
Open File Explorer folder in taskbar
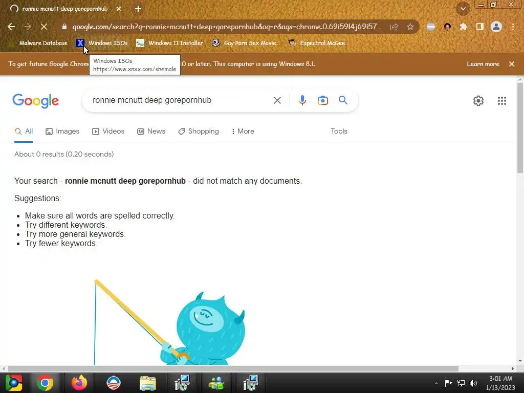click(x=148, y=383)
